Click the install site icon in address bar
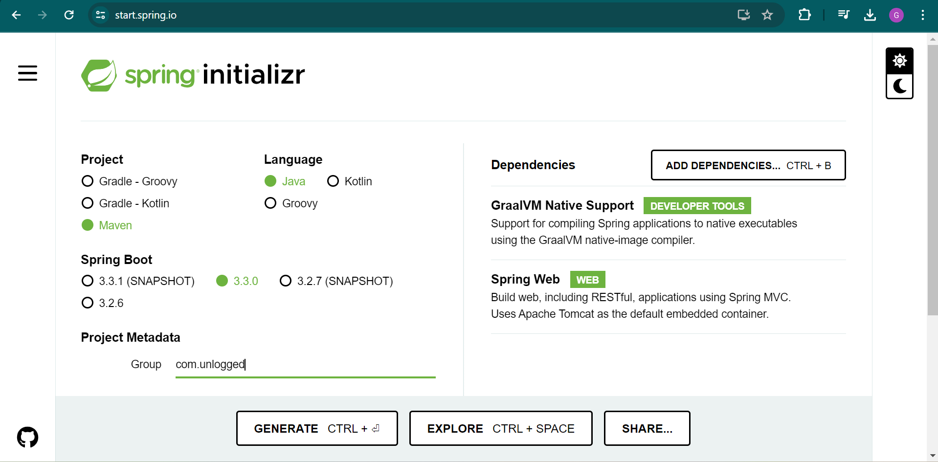 tap(743, 15)
